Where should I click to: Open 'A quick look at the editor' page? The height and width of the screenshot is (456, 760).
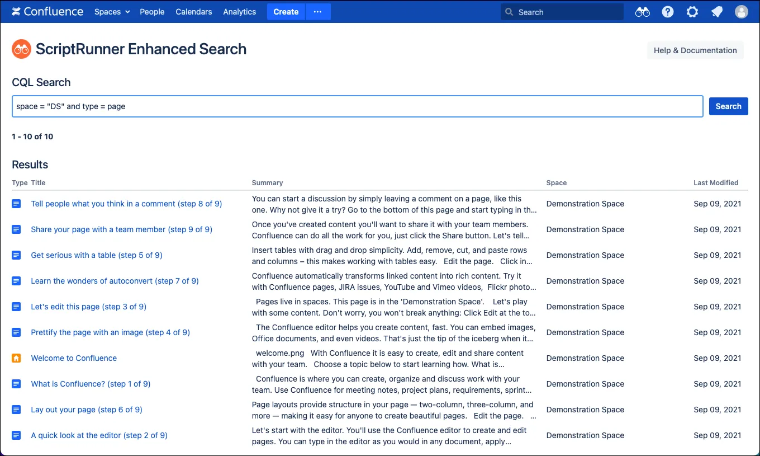(x=99, y=435)
